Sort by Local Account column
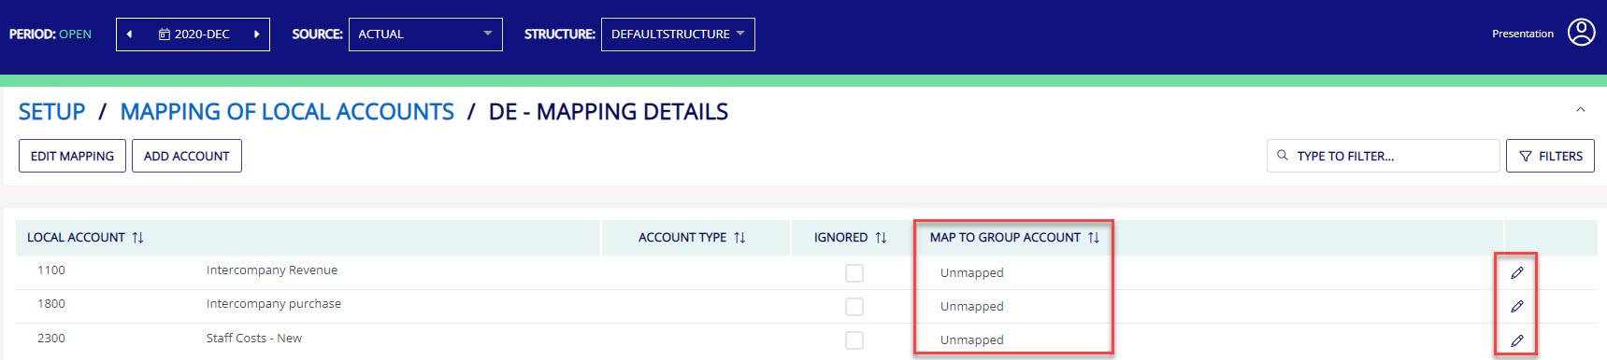The image size is (1607, 360). [x=137, y=238]
